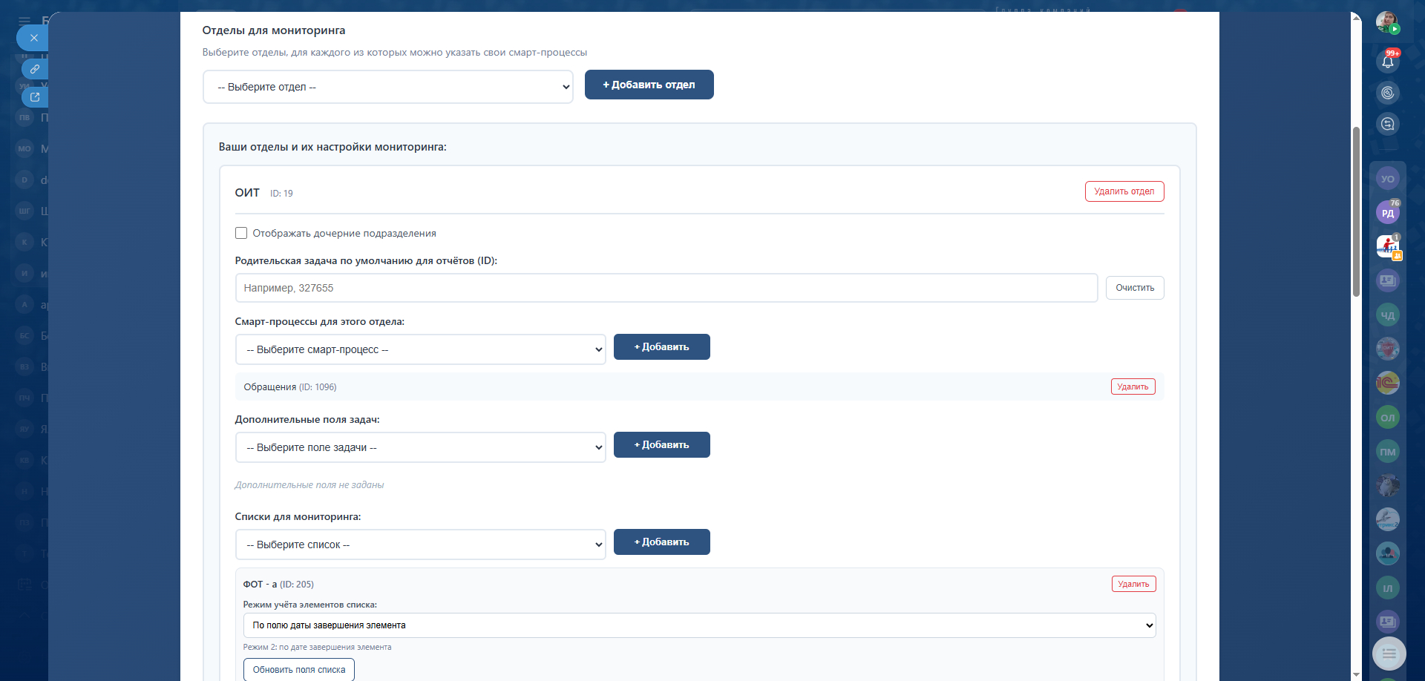This screenshot has height=681, width=1425.
Task: Focus the parent task ID input field
Action: [x=666, y=288]
